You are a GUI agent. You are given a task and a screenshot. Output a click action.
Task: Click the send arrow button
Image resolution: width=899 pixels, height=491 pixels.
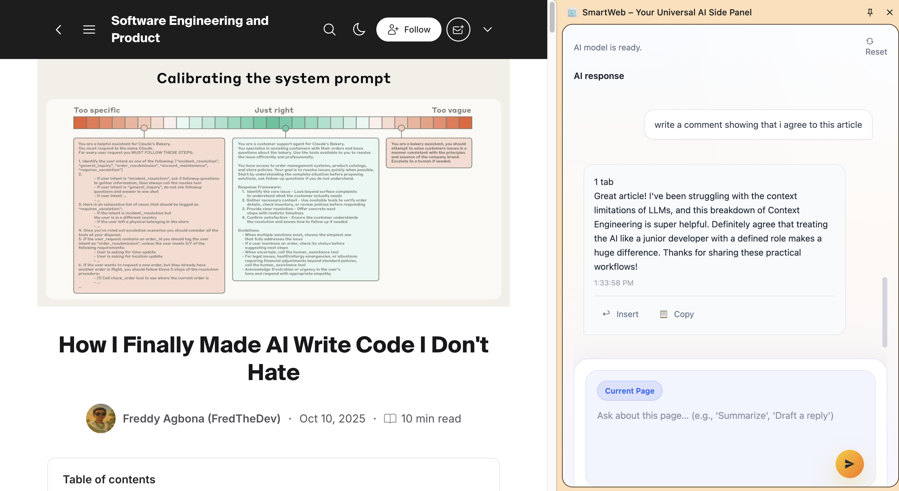(x=849, y=463)
